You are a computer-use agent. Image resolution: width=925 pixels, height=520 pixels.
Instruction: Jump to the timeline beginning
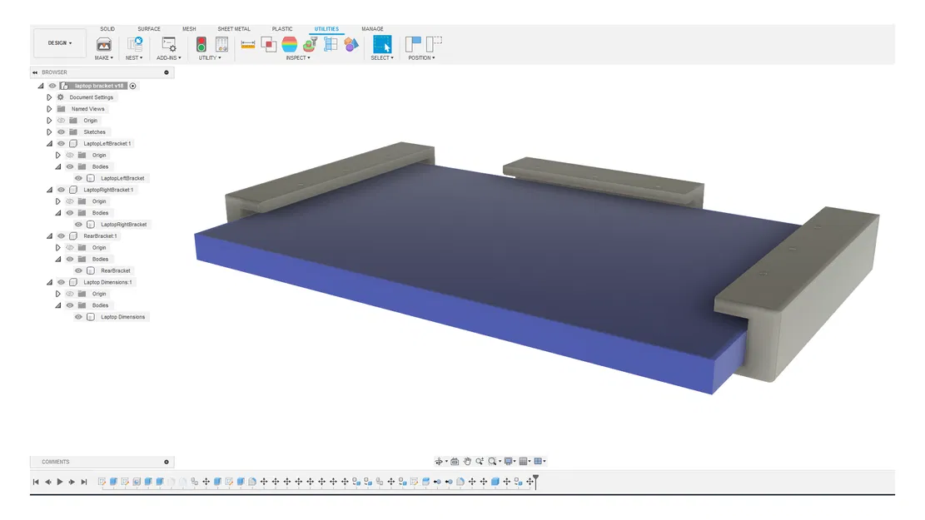coord(36,482)
